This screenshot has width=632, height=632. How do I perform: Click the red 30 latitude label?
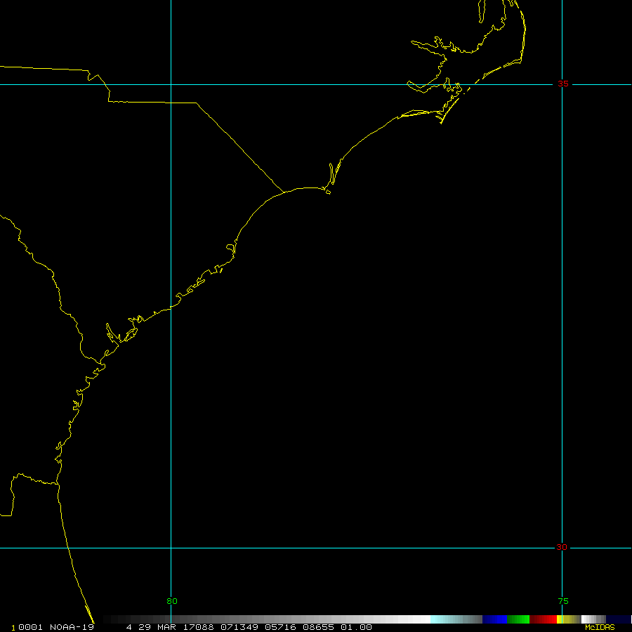(x=562, y=548)
